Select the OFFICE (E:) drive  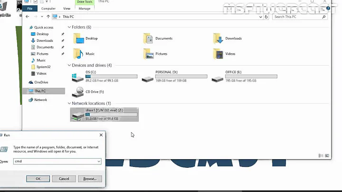click(x=244, y=77)
